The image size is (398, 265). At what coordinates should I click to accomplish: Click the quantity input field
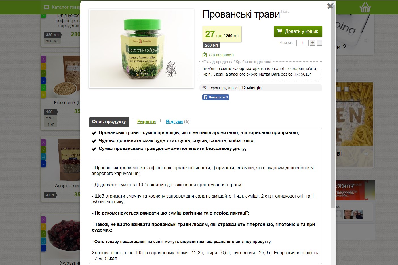coord(302,43)
